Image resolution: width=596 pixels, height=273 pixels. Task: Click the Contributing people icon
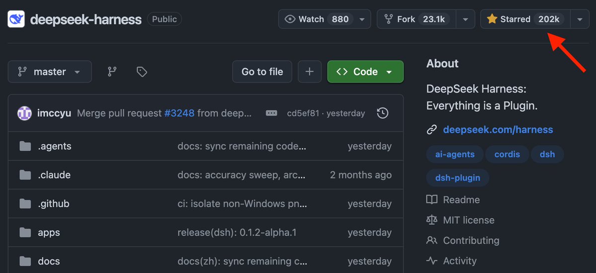[x=432, y=240]
